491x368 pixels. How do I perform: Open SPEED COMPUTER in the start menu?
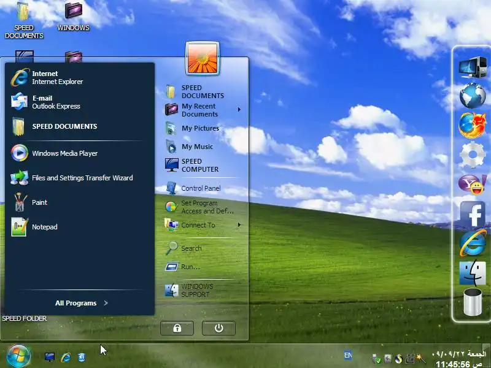(x=192, y=165)
